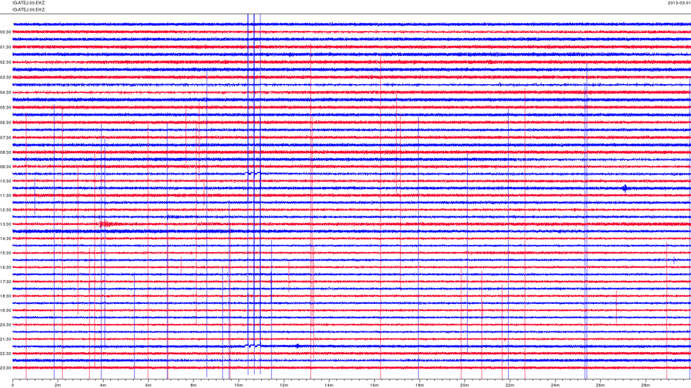Click the 24m axis tick label
The image size is (691, 388).
click(x=555, y=385)
